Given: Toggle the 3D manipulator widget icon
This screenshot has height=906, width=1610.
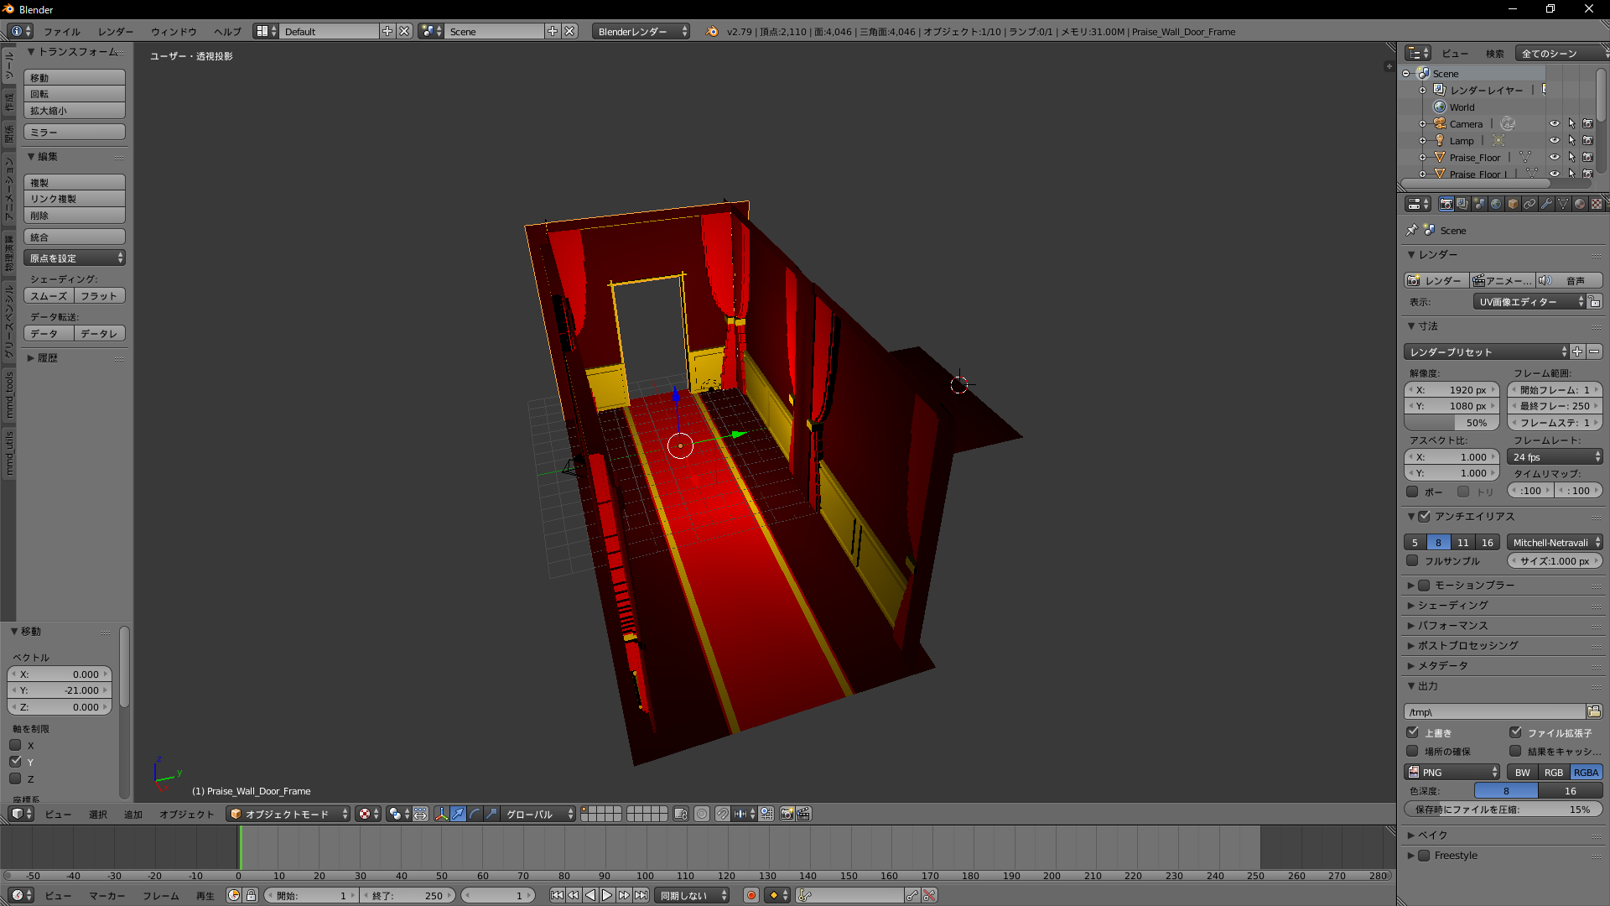Looking at the screenshot, I should (x=441, y=814).
